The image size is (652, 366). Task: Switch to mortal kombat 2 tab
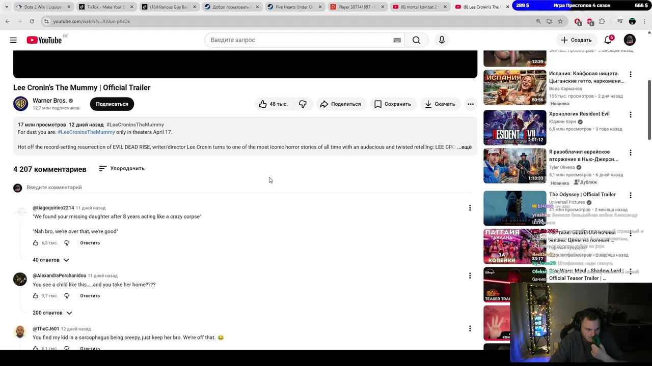tap(419, 7)
